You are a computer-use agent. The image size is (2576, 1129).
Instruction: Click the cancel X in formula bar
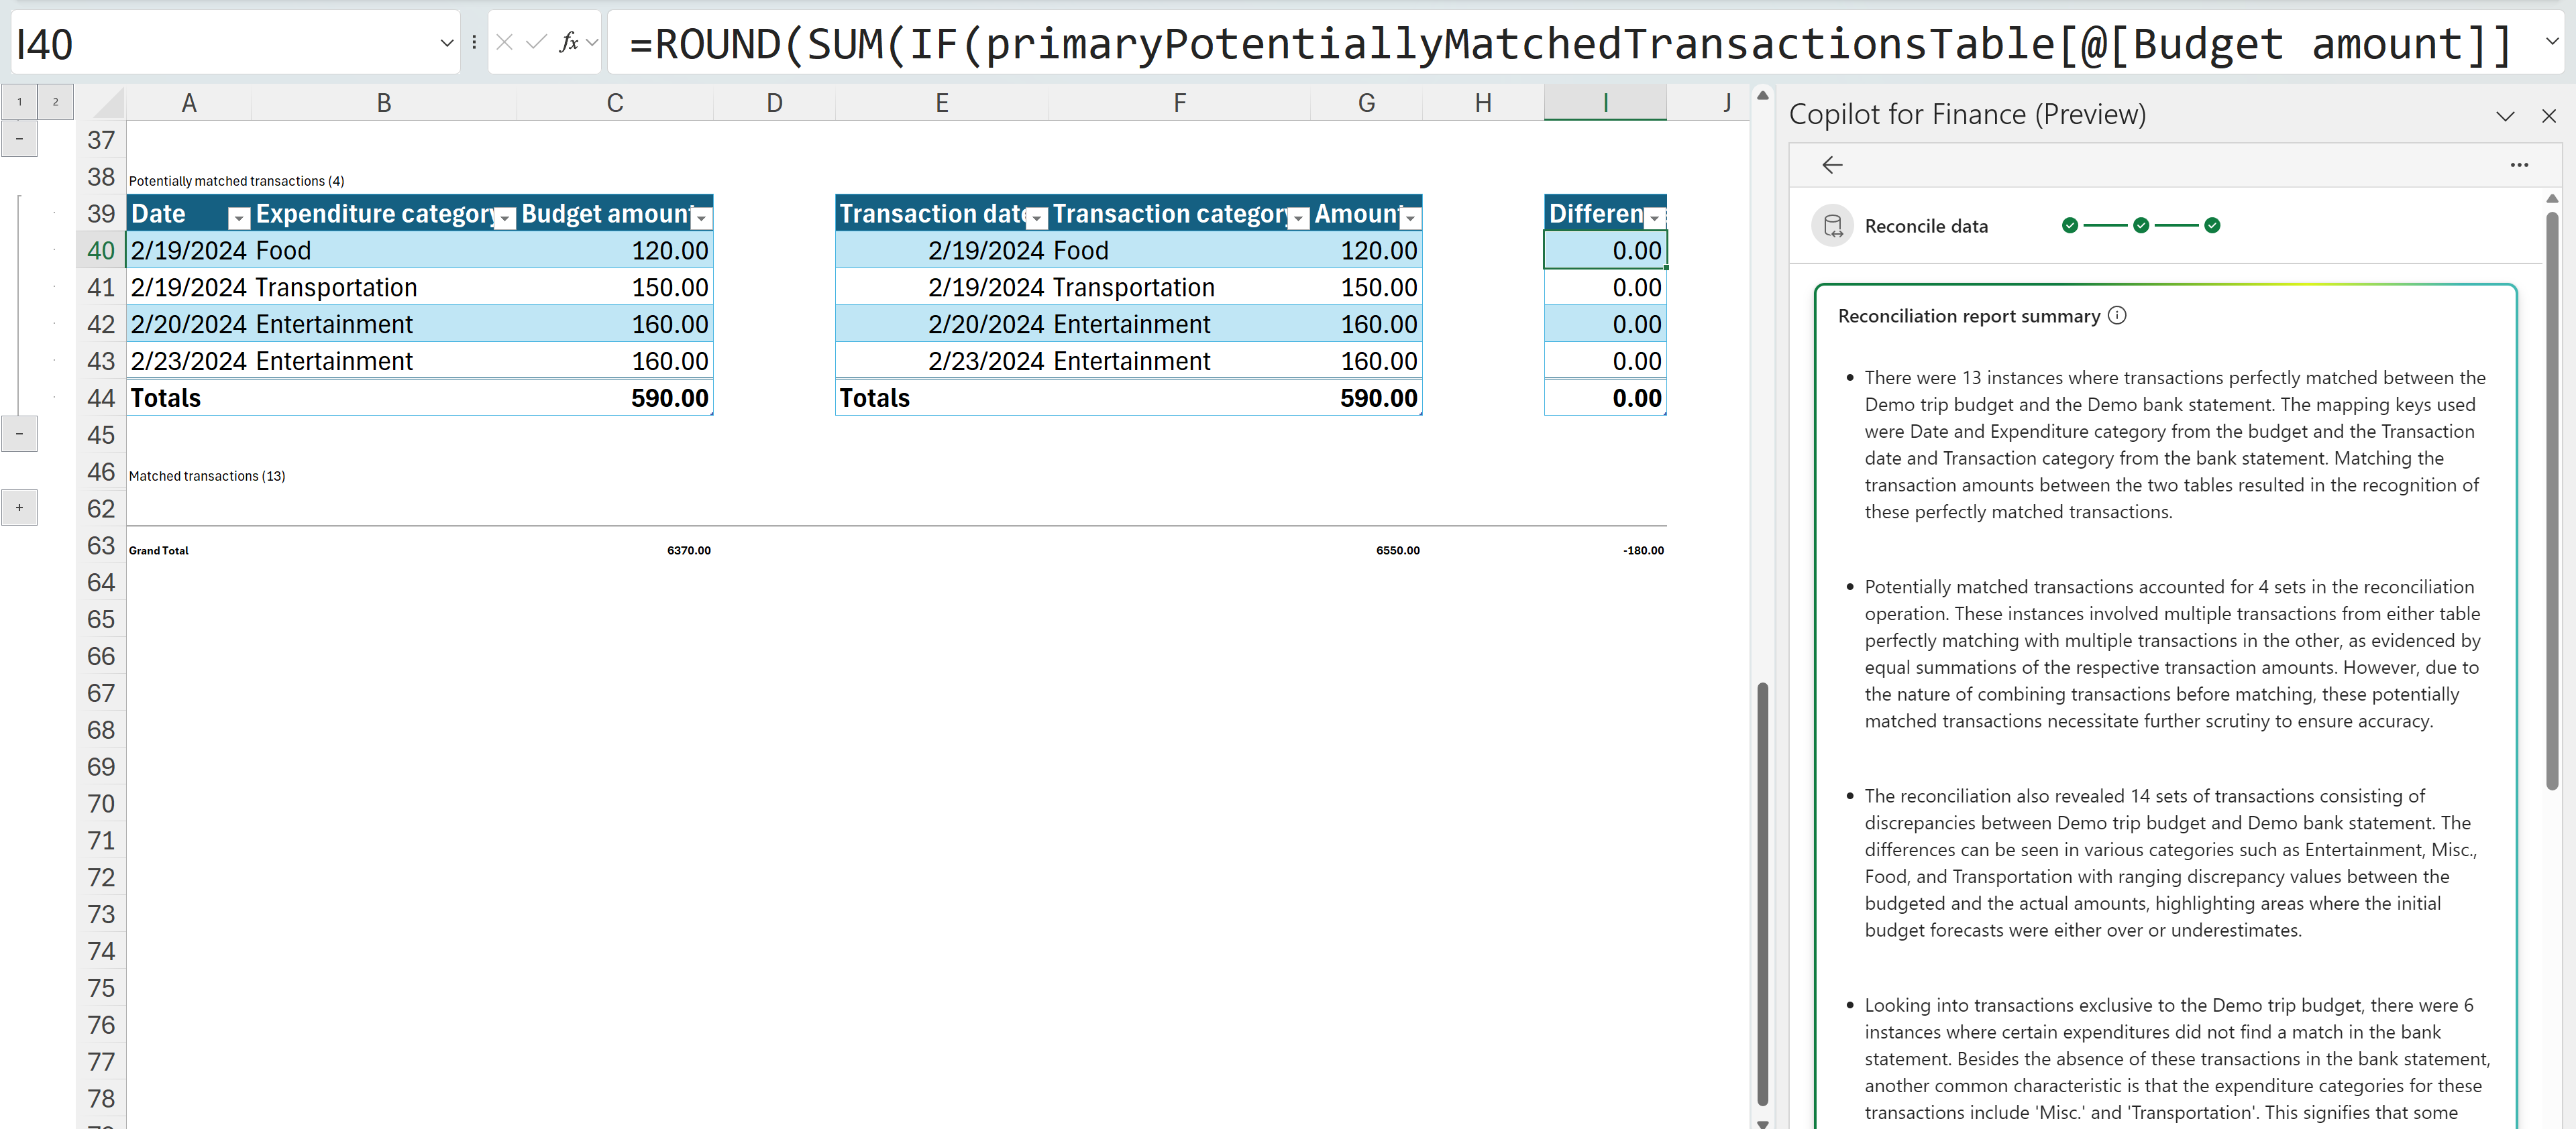(x=505, y=42)
